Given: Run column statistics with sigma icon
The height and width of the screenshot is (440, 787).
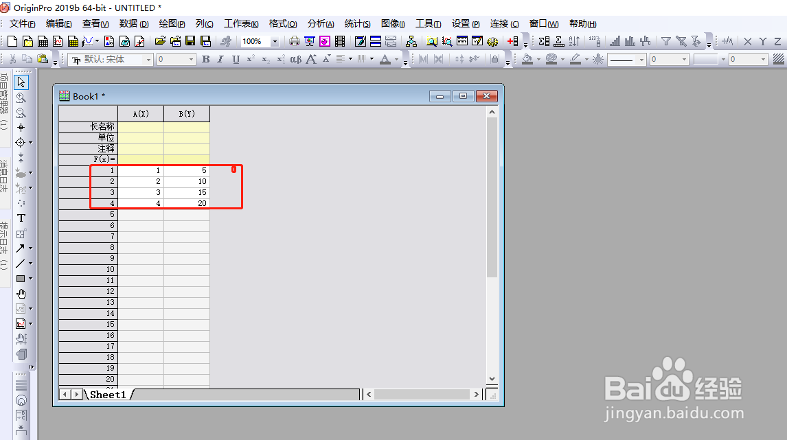Looking at the screenshot, I should [x=544, y=41].
